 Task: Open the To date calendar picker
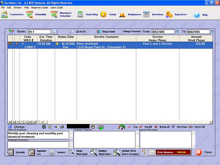pos(213,32)
